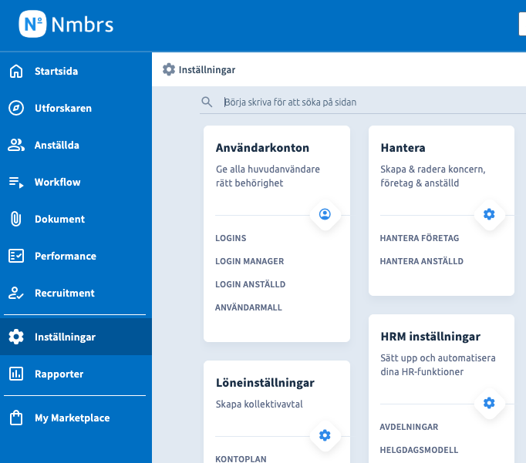Image resolution: width=526 pixels, height=463 pixels.
Task: Click the Rapporter chart icon
Action: click(15, 374)
